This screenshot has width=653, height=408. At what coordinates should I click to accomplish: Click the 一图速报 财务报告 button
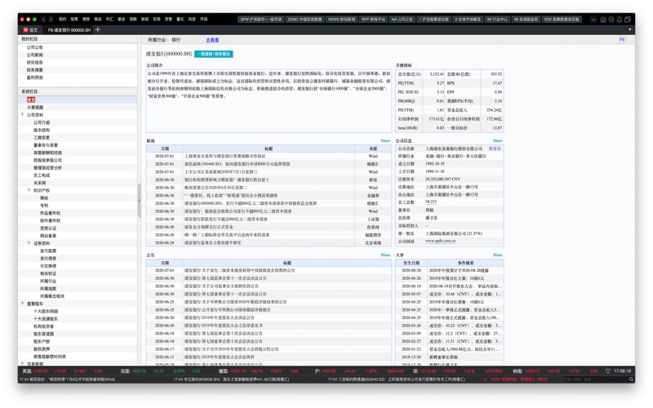tap(214, 54)
